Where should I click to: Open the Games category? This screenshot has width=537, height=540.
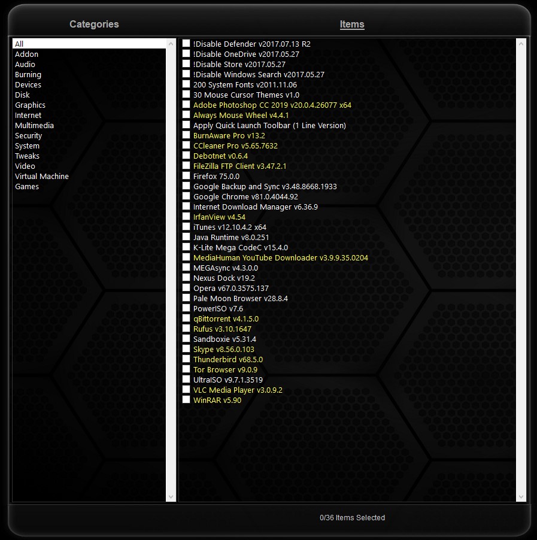(x=89, y=186)
